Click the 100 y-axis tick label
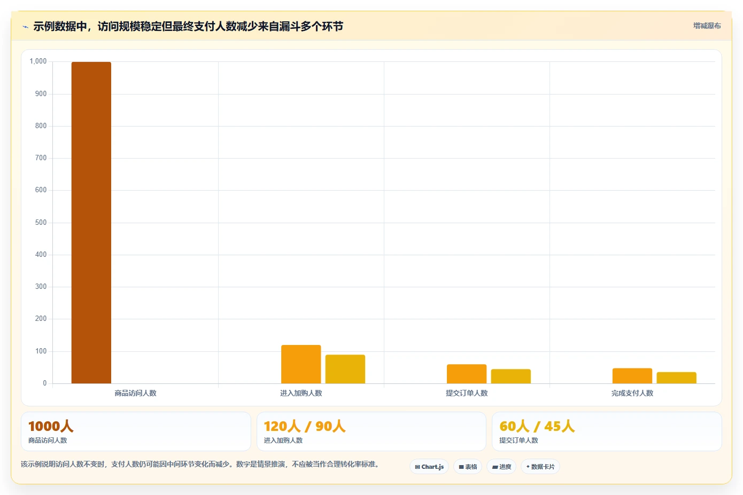Image resolution: width=743 pixels, height=495 pixels. tap(41, 351)
